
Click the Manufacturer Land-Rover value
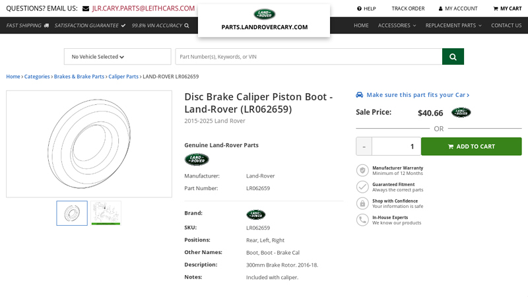(x=260, y=176)
